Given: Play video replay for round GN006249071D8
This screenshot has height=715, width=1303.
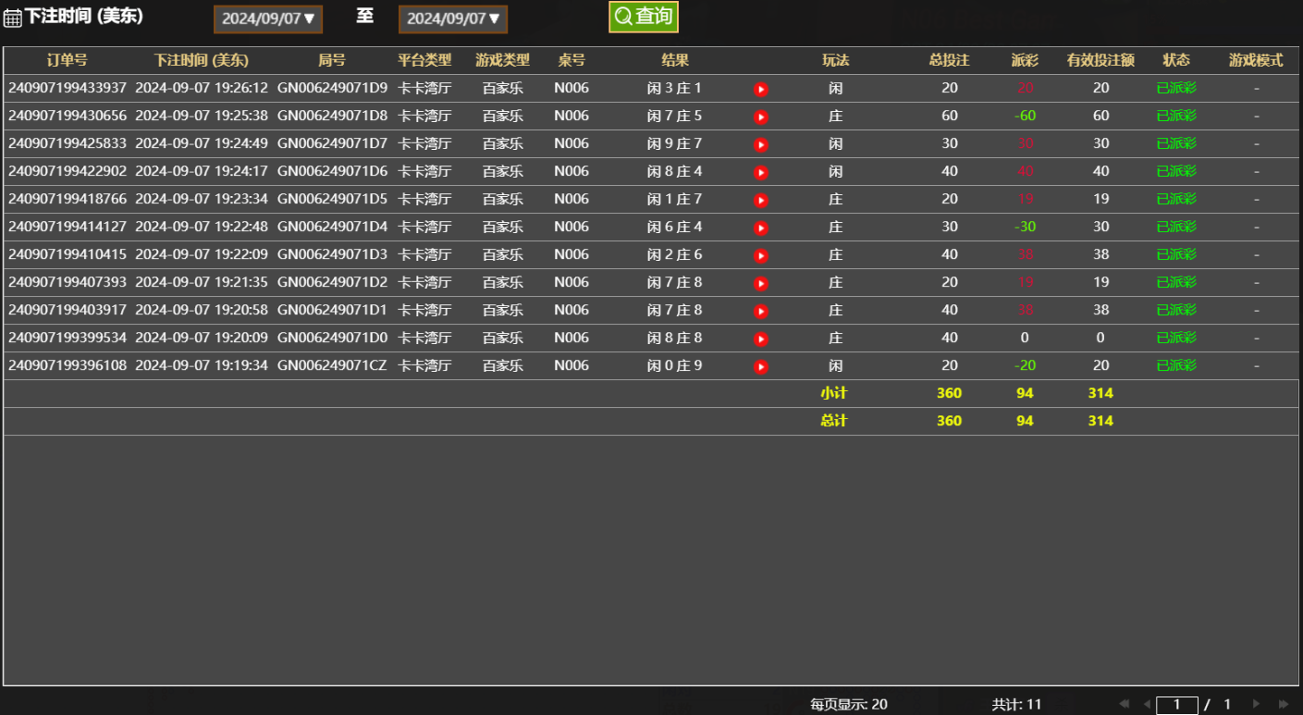Looking at the screenshot, I should tap(760, 117).
